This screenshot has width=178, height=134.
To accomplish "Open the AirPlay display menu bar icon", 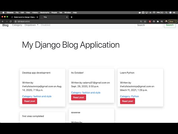I will (146, 13).
